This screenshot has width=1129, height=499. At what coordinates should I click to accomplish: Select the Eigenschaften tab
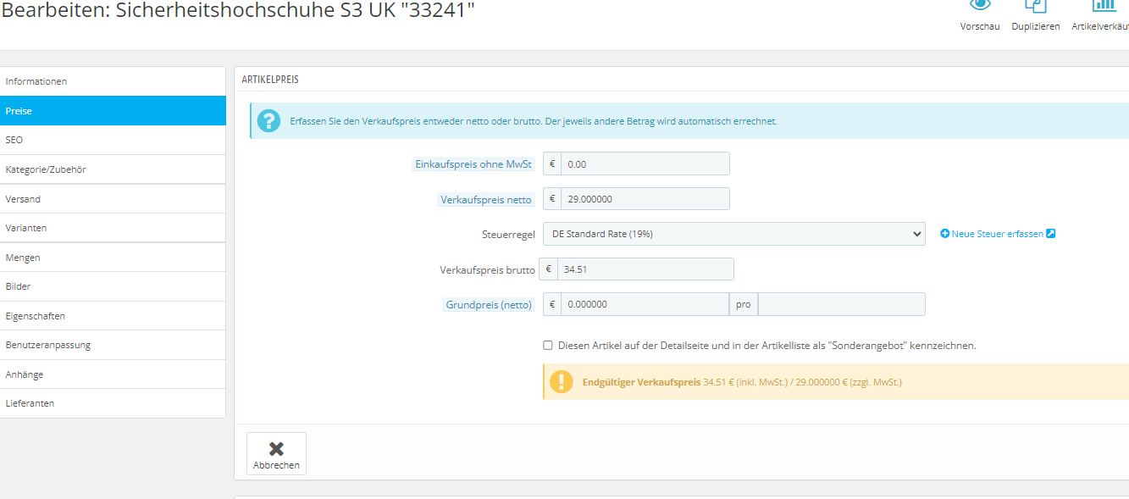(x=113, y=316)
